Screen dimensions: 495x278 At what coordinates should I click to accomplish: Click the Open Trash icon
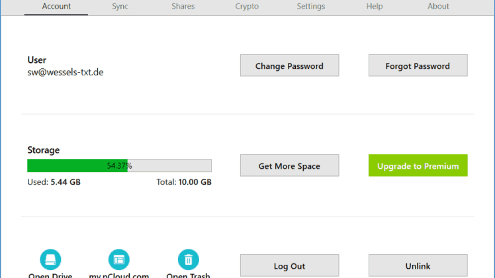pyautogui.click(x=189, y=260)
